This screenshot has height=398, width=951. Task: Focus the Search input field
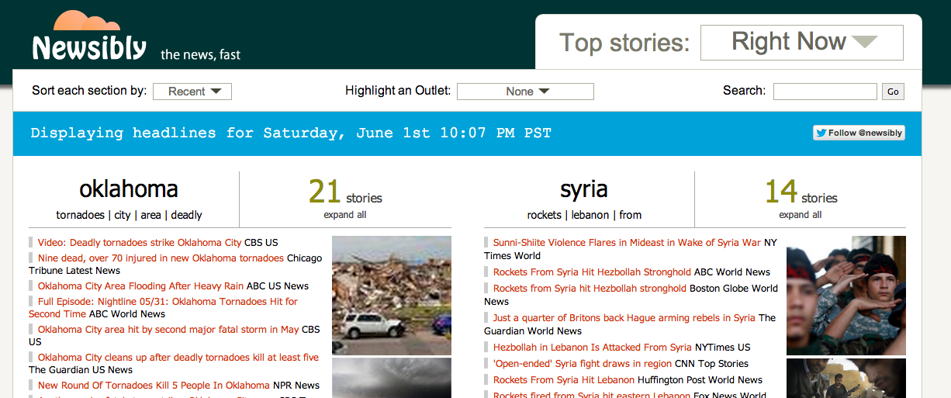(x=825, y=92)
